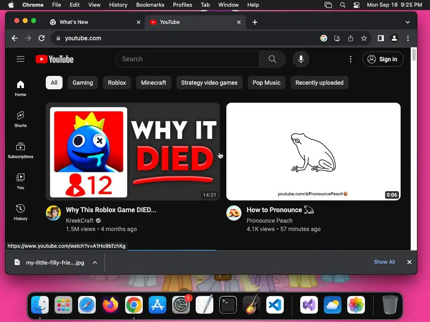
Task: Open GarageBand from the Dock
Action: [x=251, y=305]
